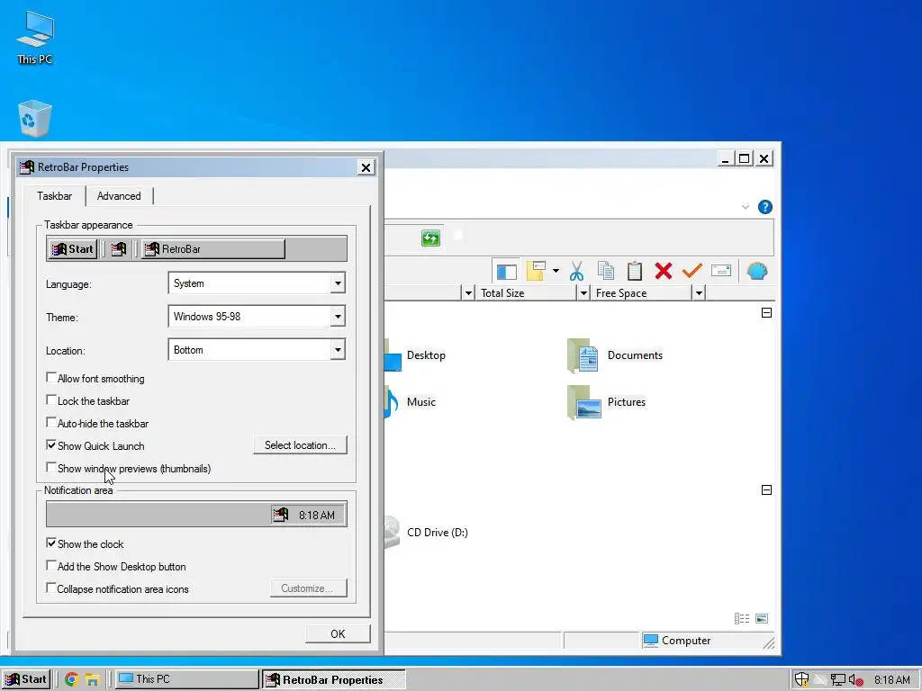Click the Start button on the taskbar
922x691 pixels.
coord(26,679)
